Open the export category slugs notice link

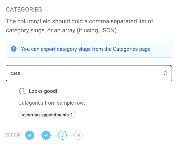[x=86, y=49]
